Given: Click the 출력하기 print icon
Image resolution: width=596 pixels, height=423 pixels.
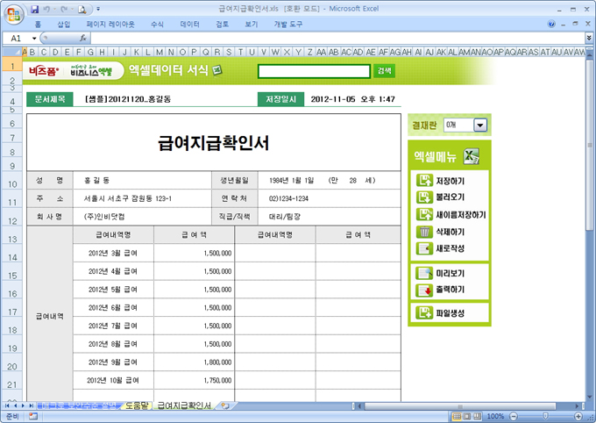Looking at the screenshot, I should click(x=424, y=290).
